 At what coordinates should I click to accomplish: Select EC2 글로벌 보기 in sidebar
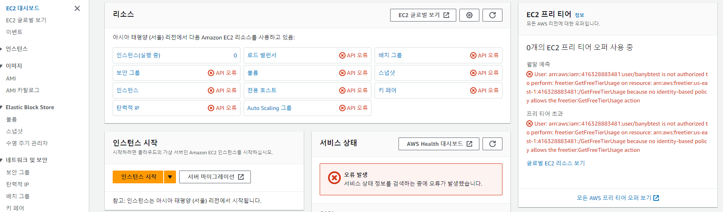[26, 20]
